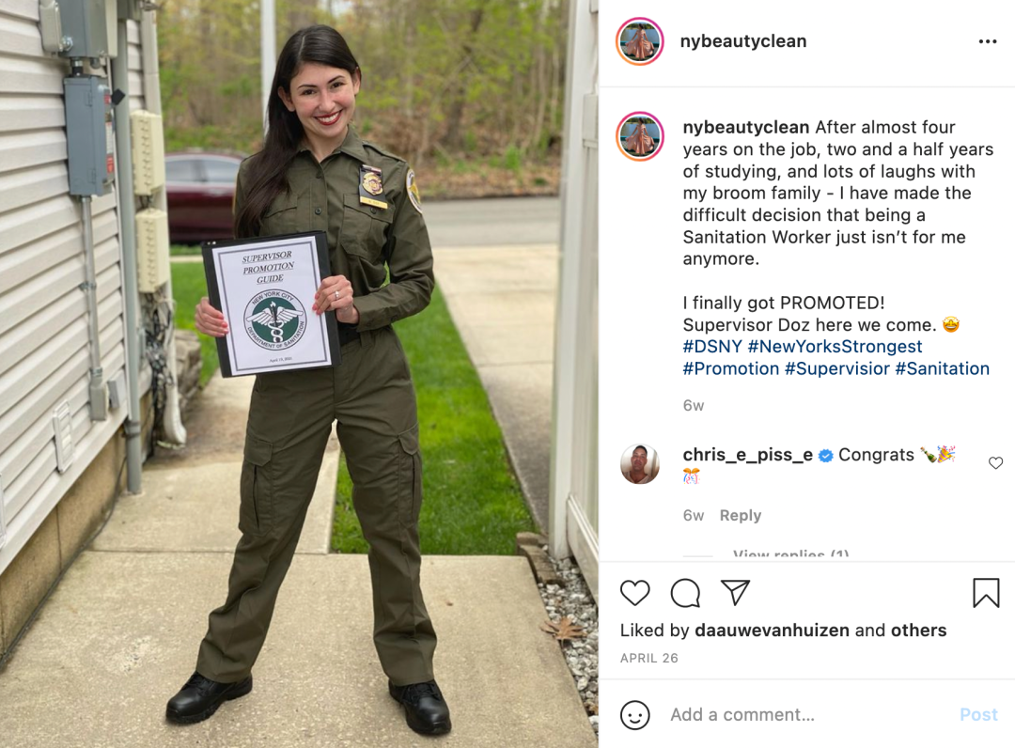The width and height of the screenshot is (1015, 748).
Task: Open the comment speech bubble icon
Action: pyautogui.click(x=685, y=593)
